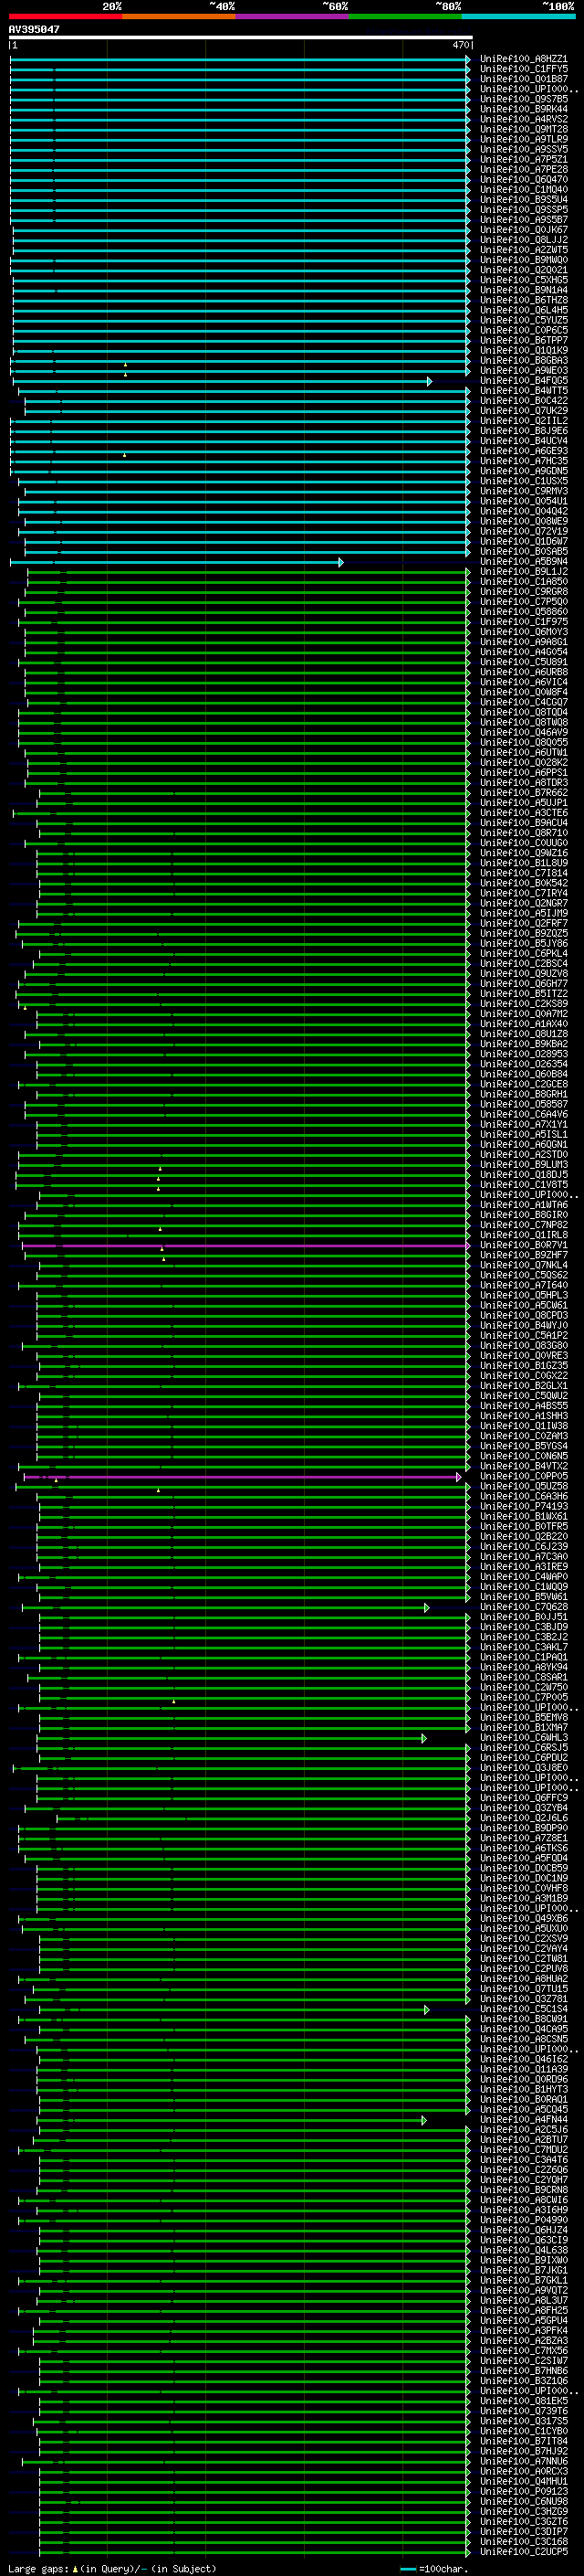584x2576 pixels.
Task: Select the UniRef100_Q83G80 label
Action: (x=523, y=1346)
